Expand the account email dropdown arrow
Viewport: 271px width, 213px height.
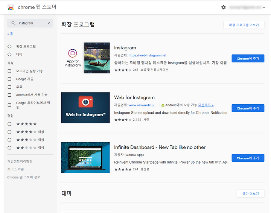click(264, 8)
